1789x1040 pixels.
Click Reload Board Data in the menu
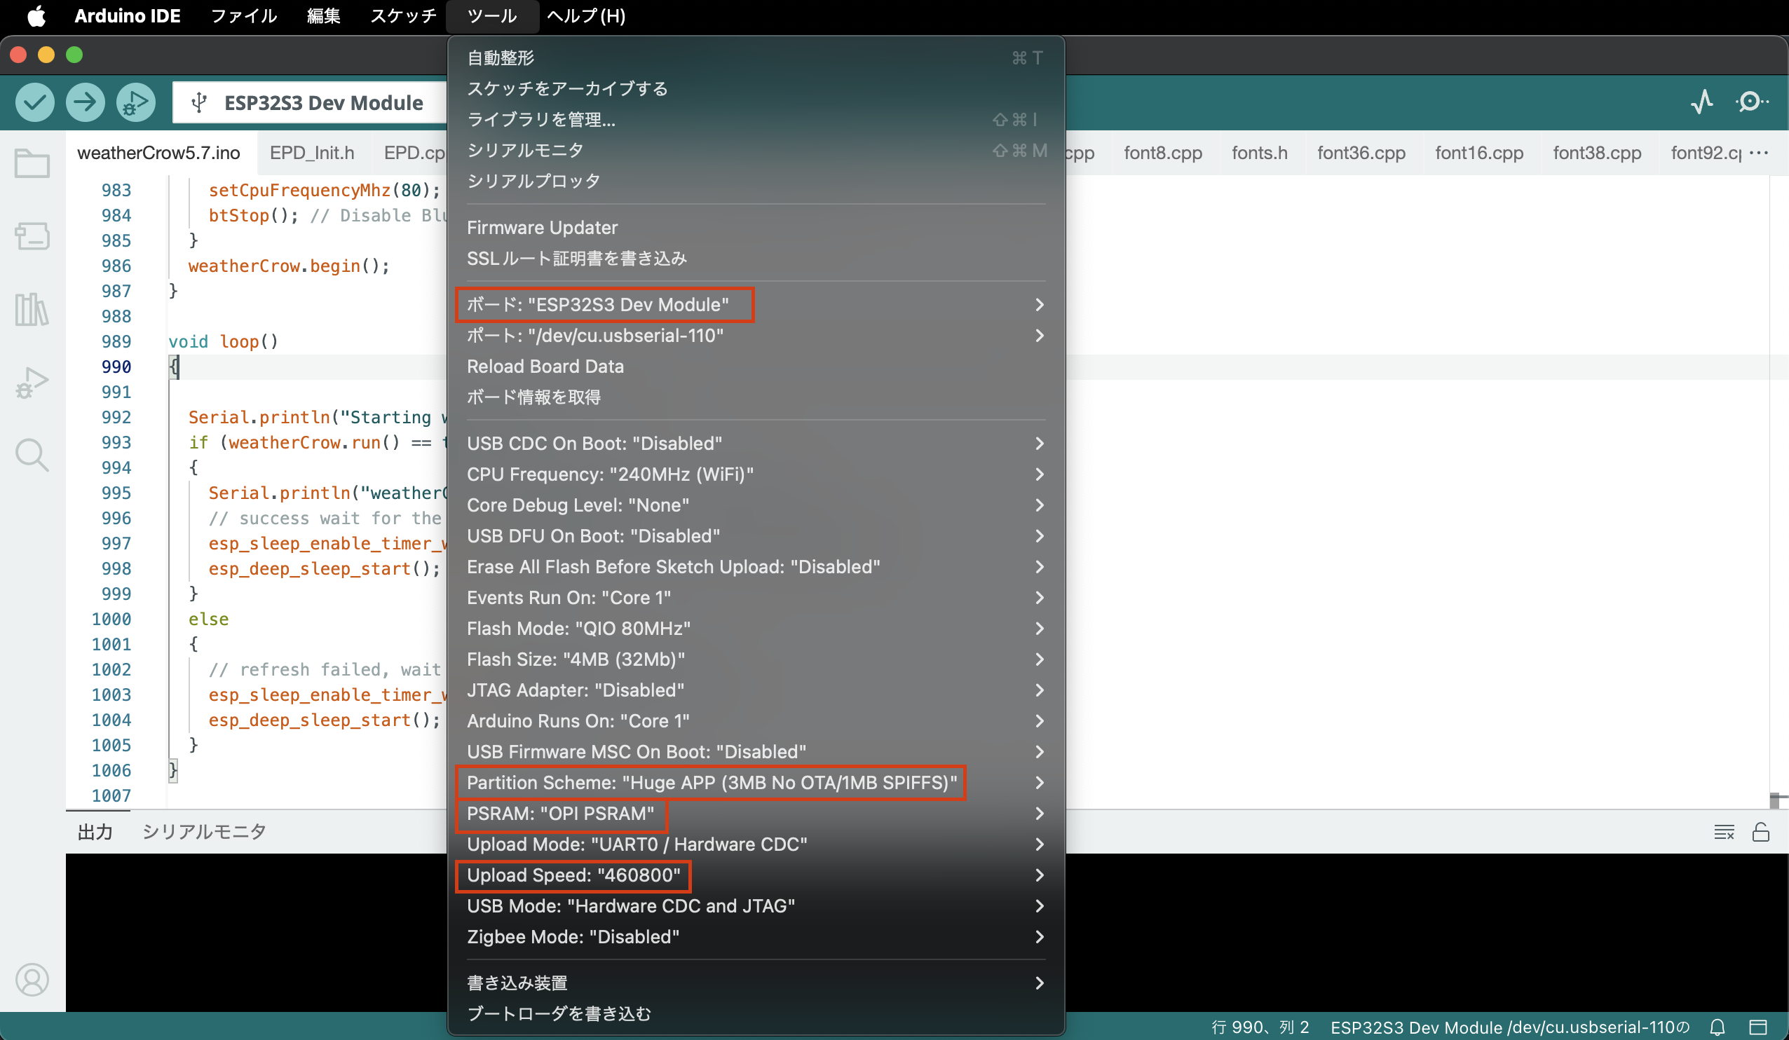click(x=545, y=367)
